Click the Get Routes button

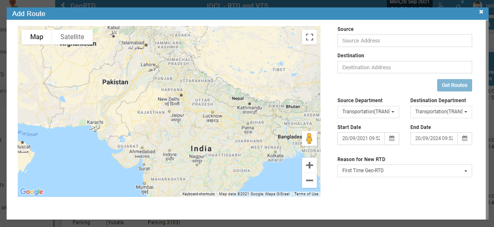[x=454, y=85]
